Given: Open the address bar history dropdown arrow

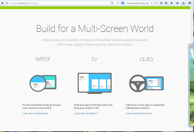Looking at the screenshot, I should 115,3.
